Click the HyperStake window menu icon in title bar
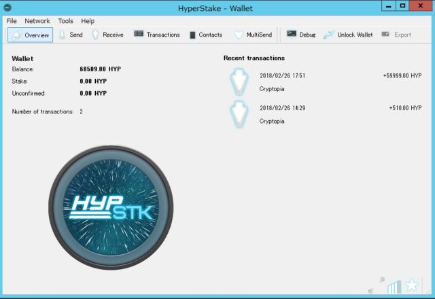The image size is (435, 299). (7, 7)
